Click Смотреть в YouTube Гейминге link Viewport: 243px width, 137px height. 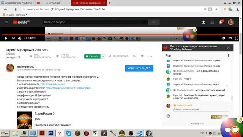click(x=53, y=125)
